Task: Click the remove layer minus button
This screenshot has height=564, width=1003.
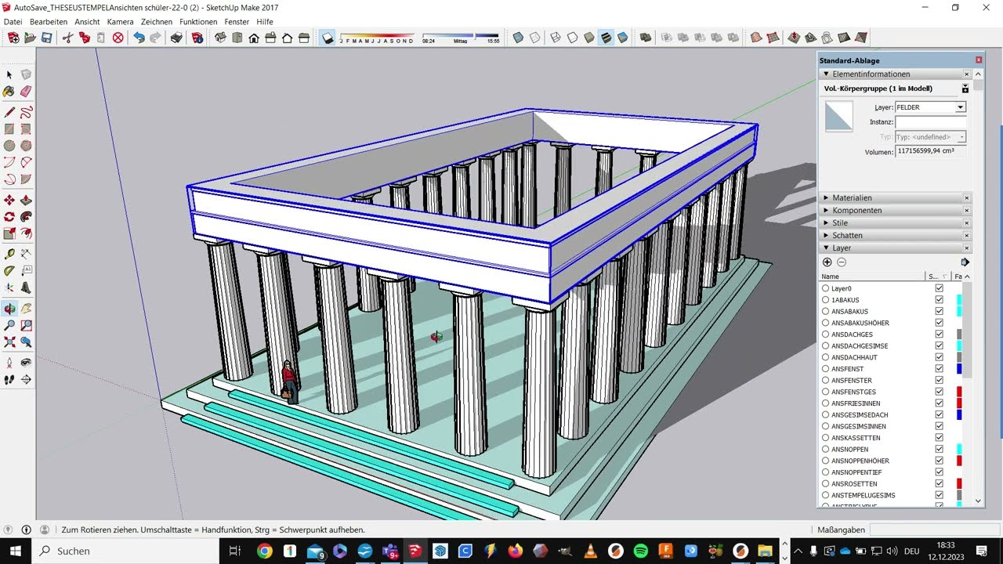Action: pyautogui.click(x=842, y=262)
